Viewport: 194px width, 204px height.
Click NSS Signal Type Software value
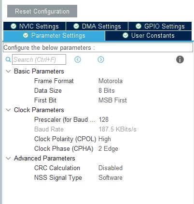pos(111,177)
